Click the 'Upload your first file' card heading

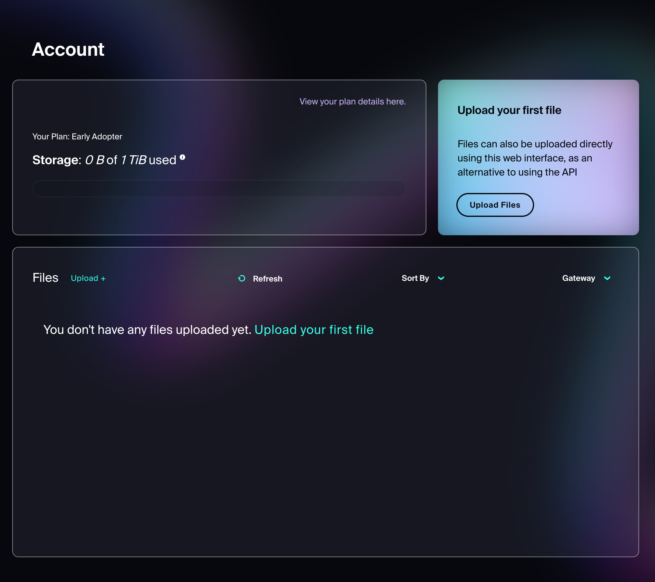click(x=509, y=110)
